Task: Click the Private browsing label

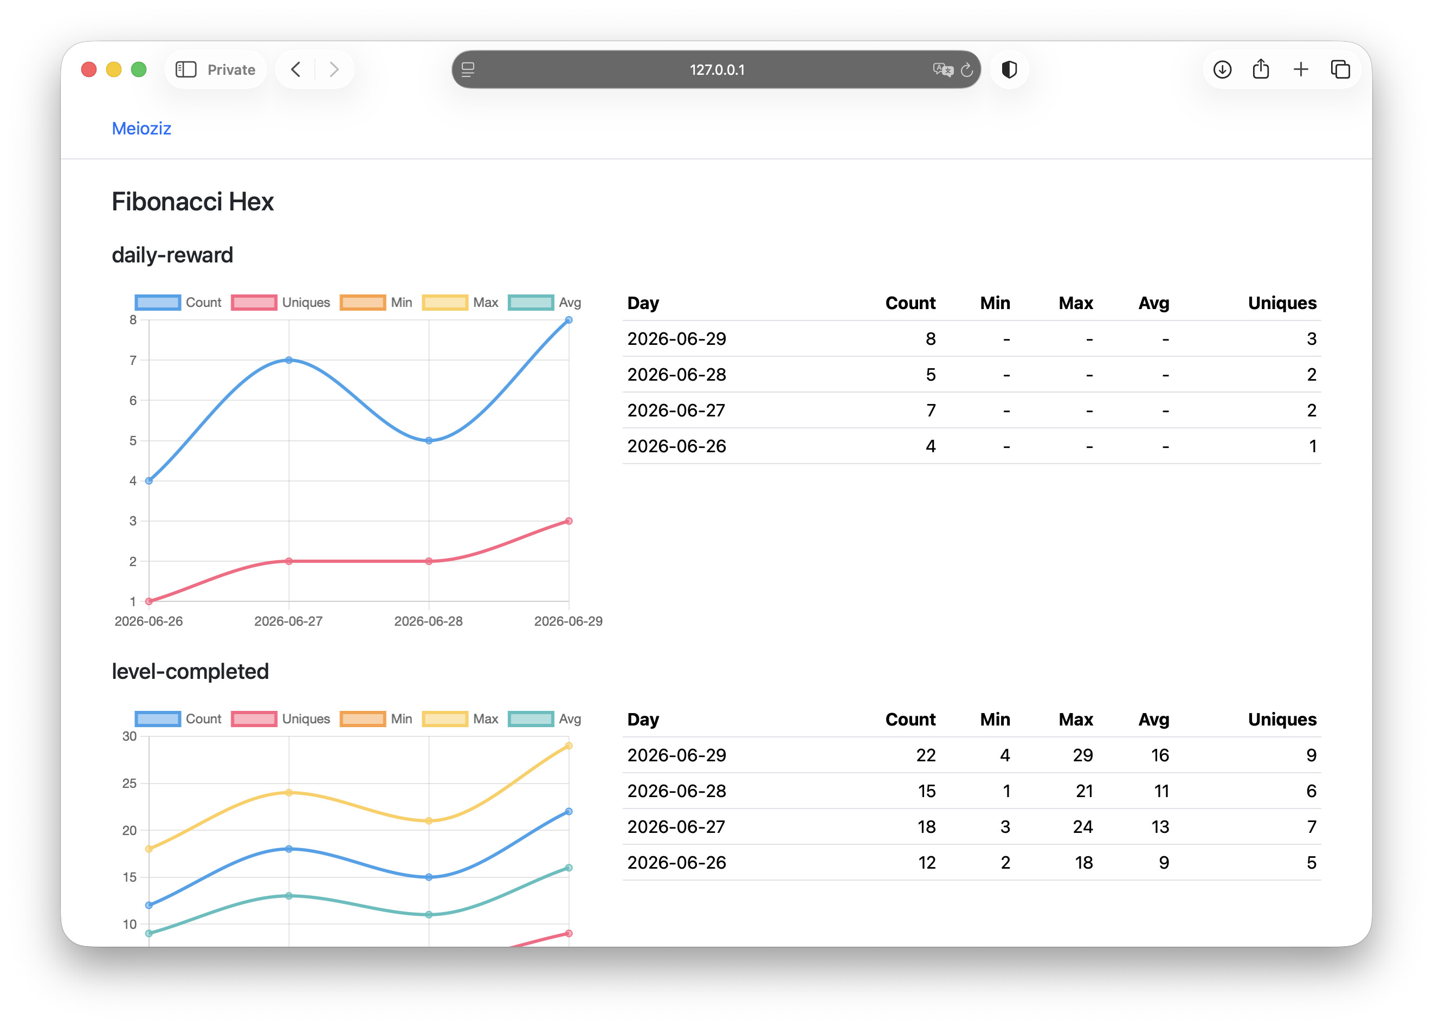Action: coord(231,69)
